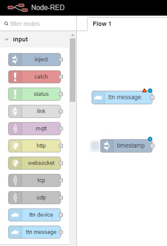Select the ttn message node on canvas
Screen dimensions: 167x246
(122, 98)
